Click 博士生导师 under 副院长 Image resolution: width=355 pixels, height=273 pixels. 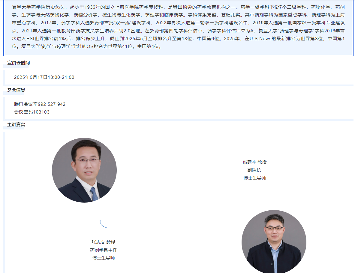click(x=254, y=178)
